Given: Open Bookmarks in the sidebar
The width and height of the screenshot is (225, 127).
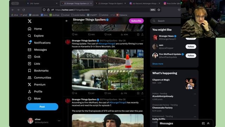Looking at the screenshot, I should pyautogui.click(x=38, y=71).
